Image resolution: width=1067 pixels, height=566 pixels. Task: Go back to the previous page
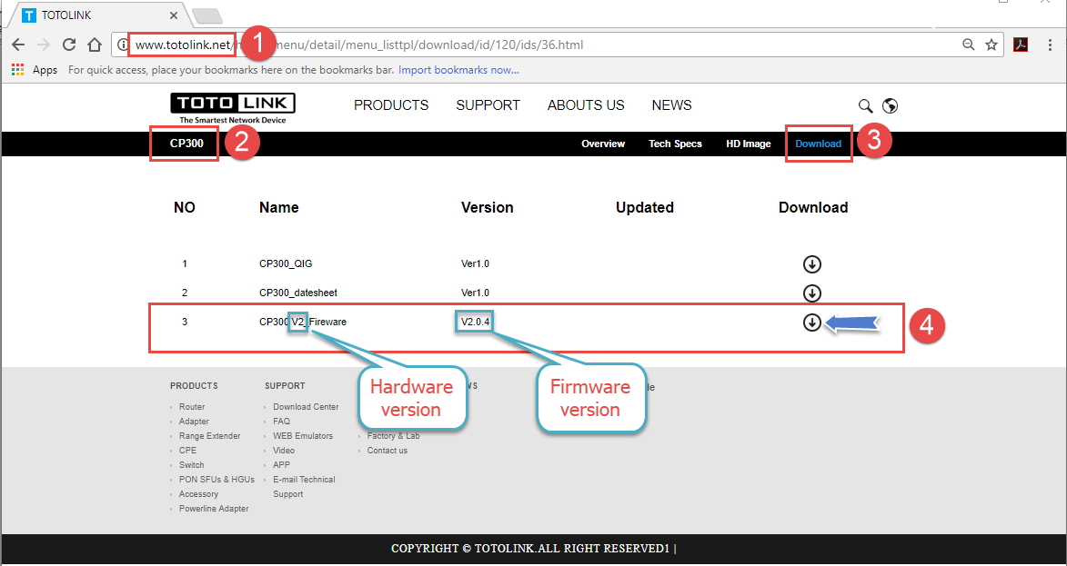(x=18, y=45)
